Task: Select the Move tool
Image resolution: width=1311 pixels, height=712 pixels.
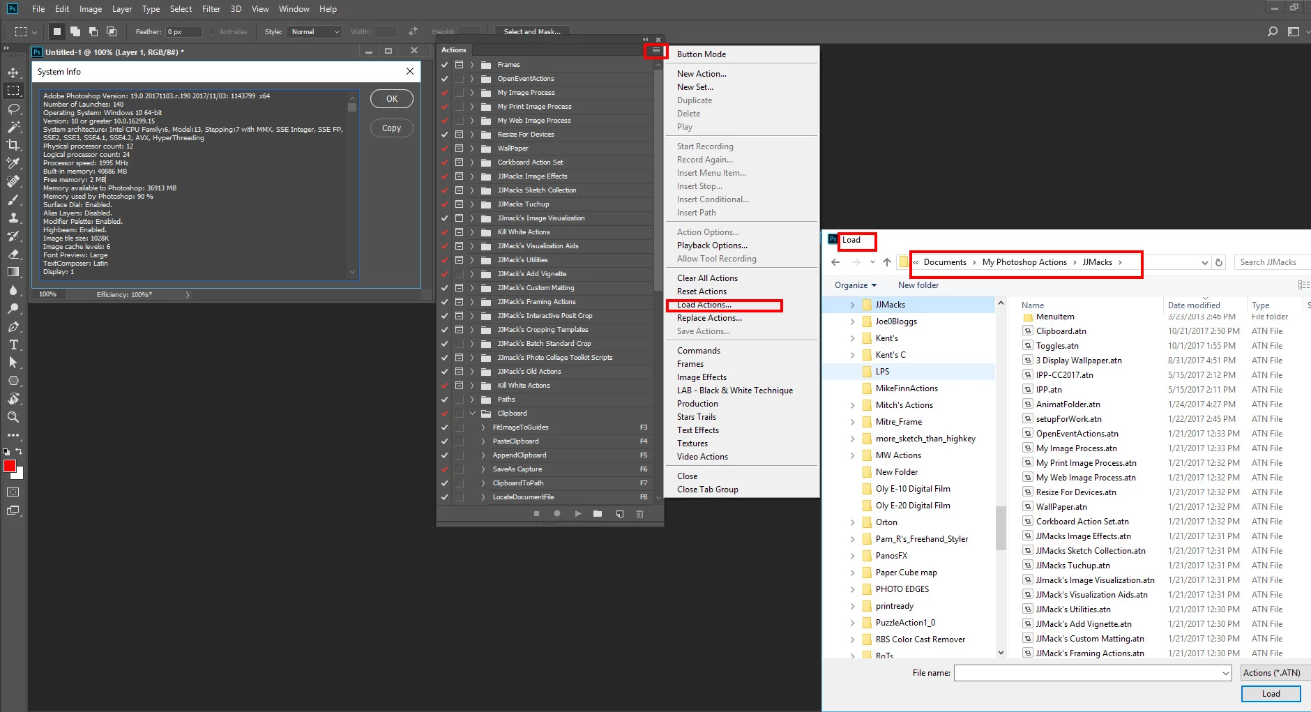Action: pyautogui.click(x=13, y=73)
